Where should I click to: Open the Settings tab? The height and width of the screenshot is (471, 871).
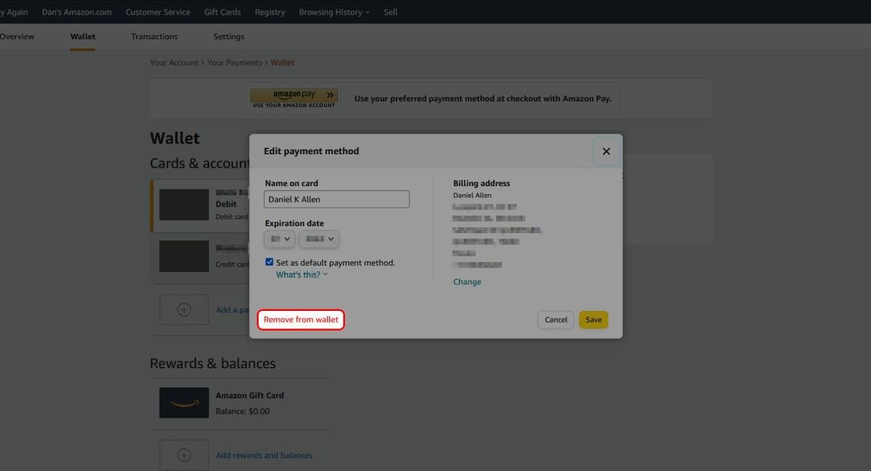tap(228, 36)
